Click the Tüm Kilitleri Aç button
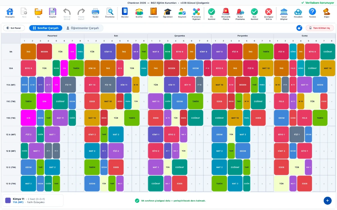The height and width of the screenshot is (210, 337). (x=320, y=28)
